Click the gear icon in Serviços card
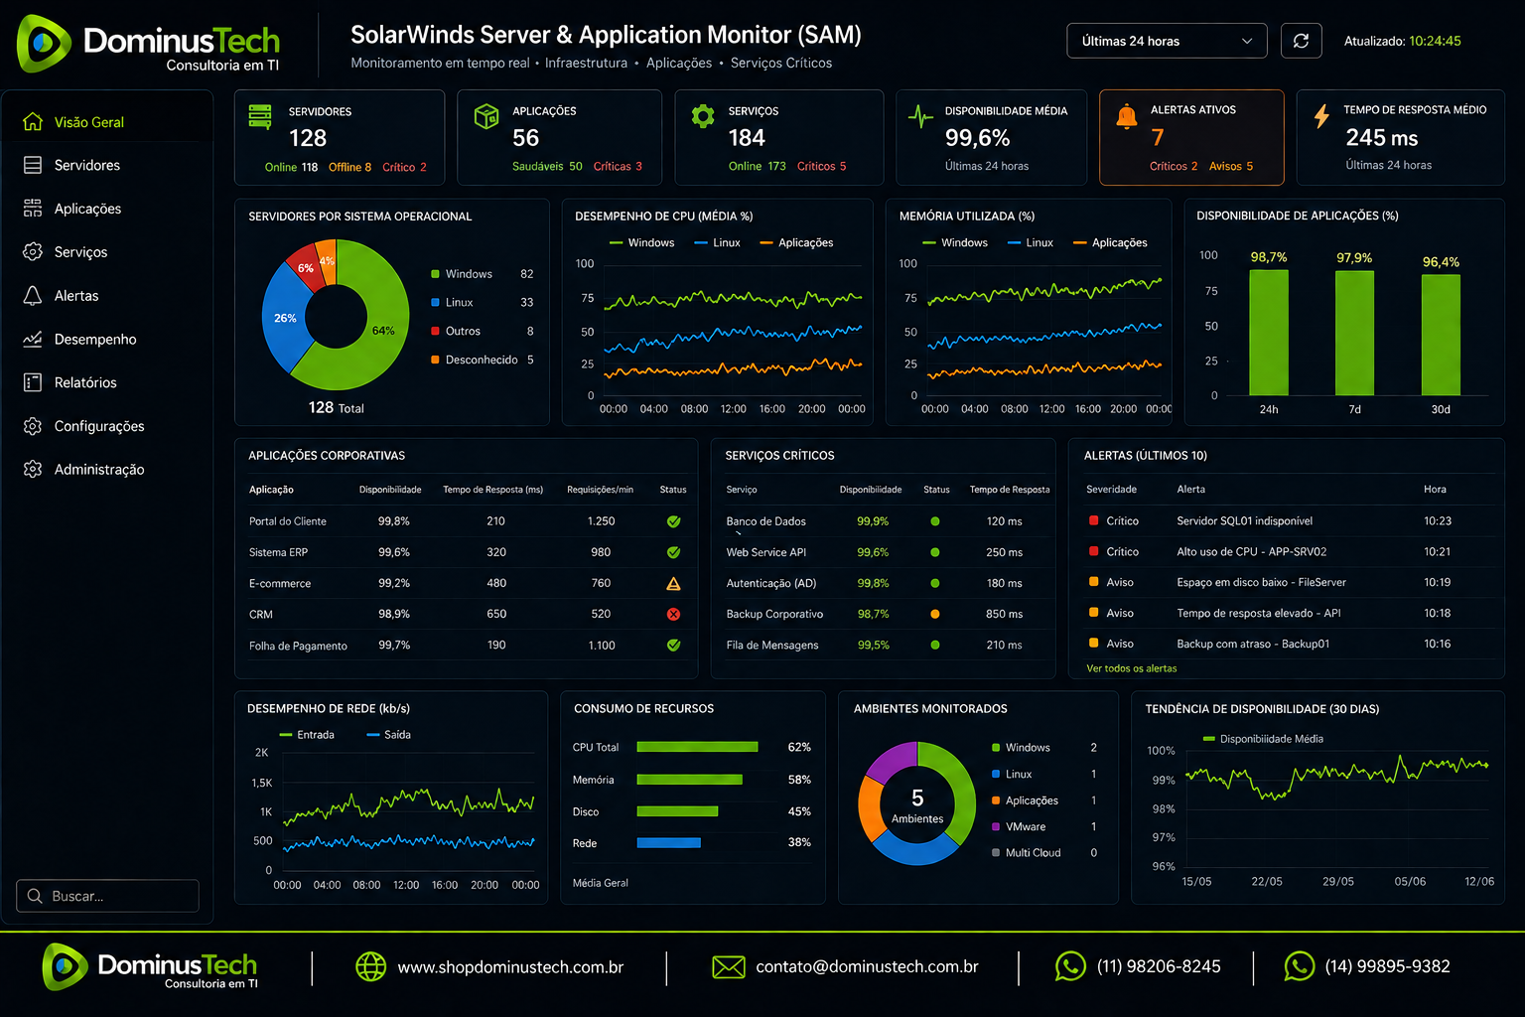This screenshot has width=1525, height=1017. (x=703, y=116)
